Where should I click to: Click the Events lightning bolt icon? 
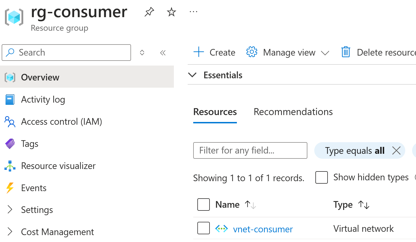pos(10,188)
